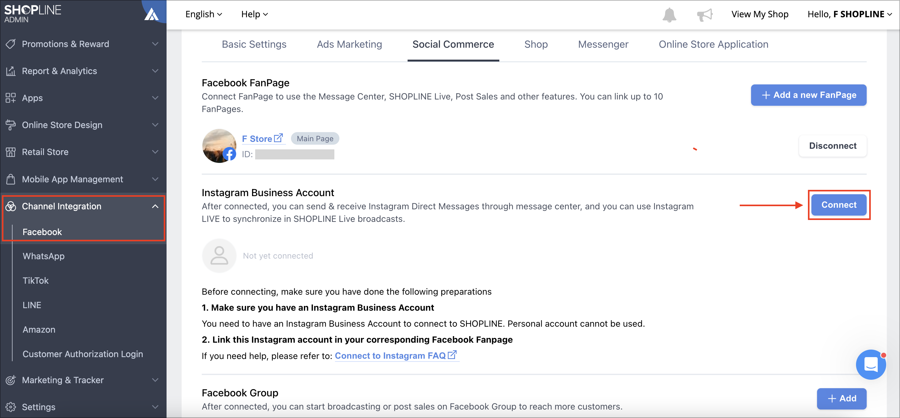Click the Apps grid icon

11,98
